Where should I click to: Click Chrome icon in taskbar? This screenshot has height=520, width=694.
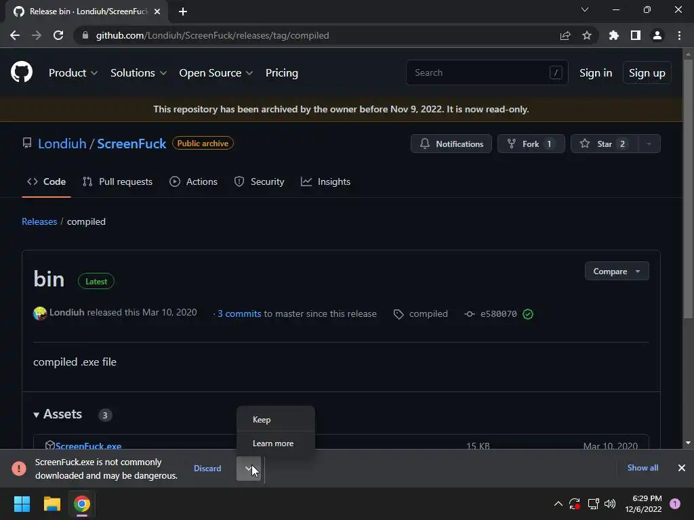point(82,504)
